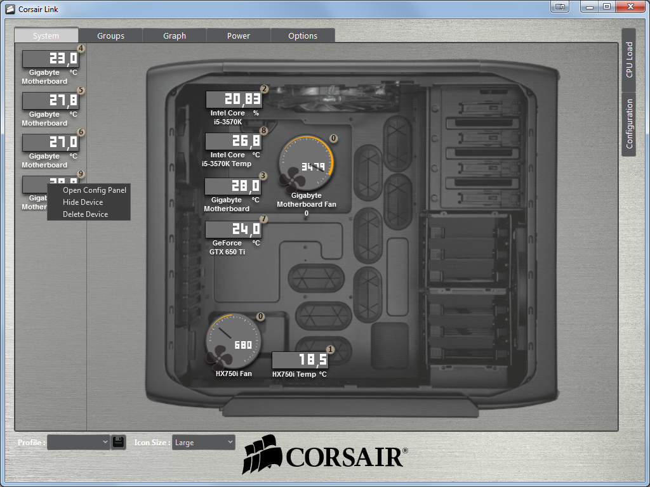
Task: Click the badge number 2 on CPU load
Action: pos(263,89)
